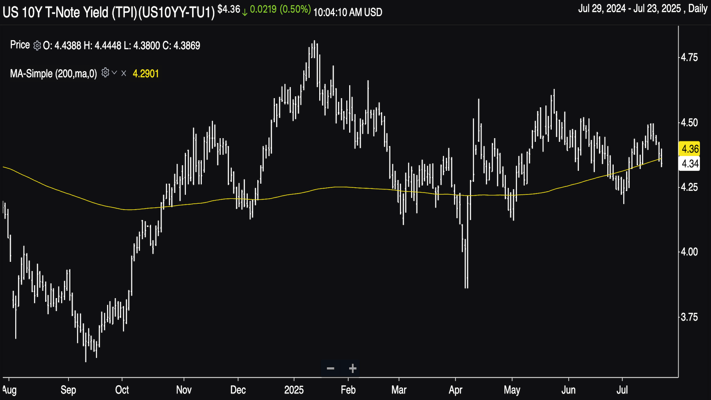Click the 2025 time axis label
Image resolution: width=711 pixels, height=400 pixels.
[294, 390]
